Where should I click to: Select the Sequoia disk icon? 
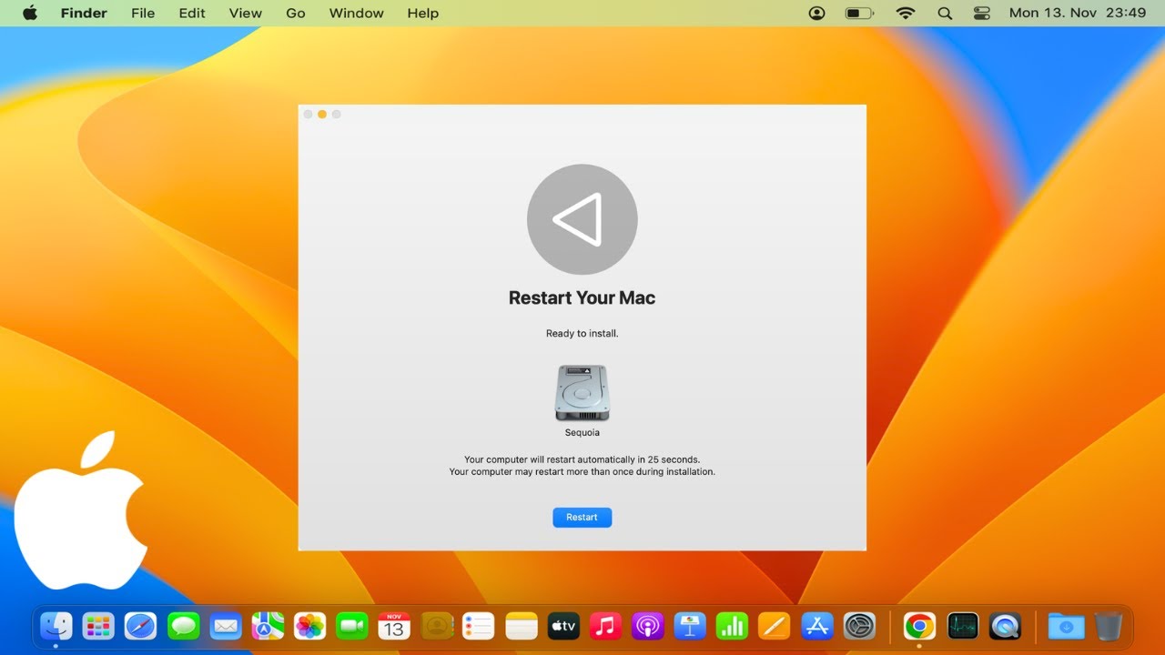(582, 393)
